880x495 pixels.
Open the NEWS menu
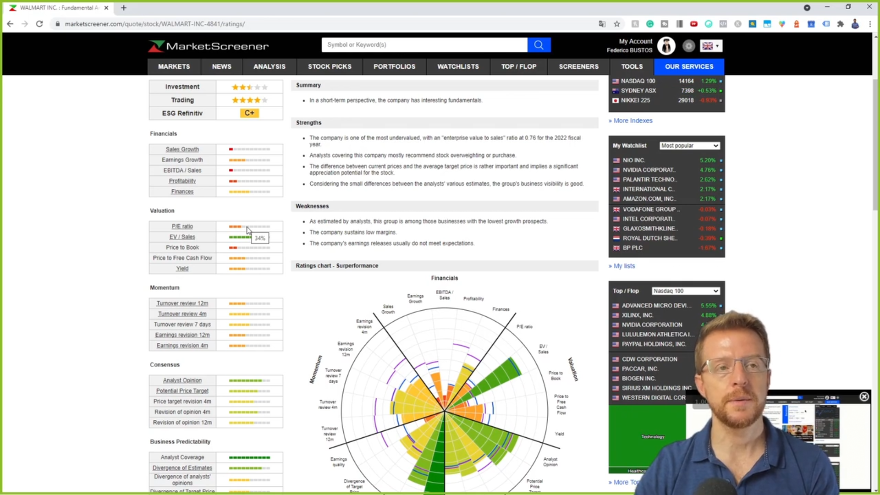(x=222, y=66)
